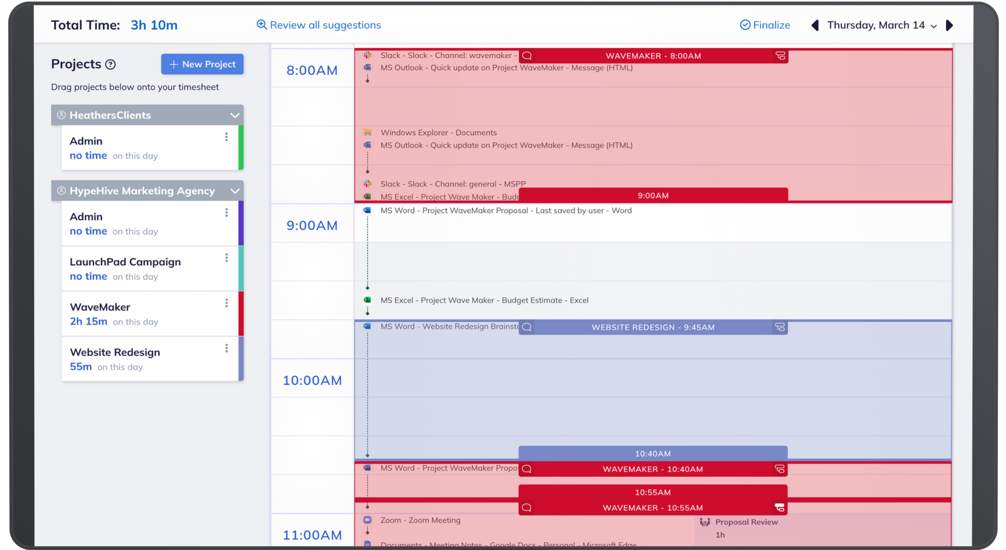Open the three-dot menu for WaveMaker project
The height and width of the screenshot is (550, 1006).
click(227, 303)
